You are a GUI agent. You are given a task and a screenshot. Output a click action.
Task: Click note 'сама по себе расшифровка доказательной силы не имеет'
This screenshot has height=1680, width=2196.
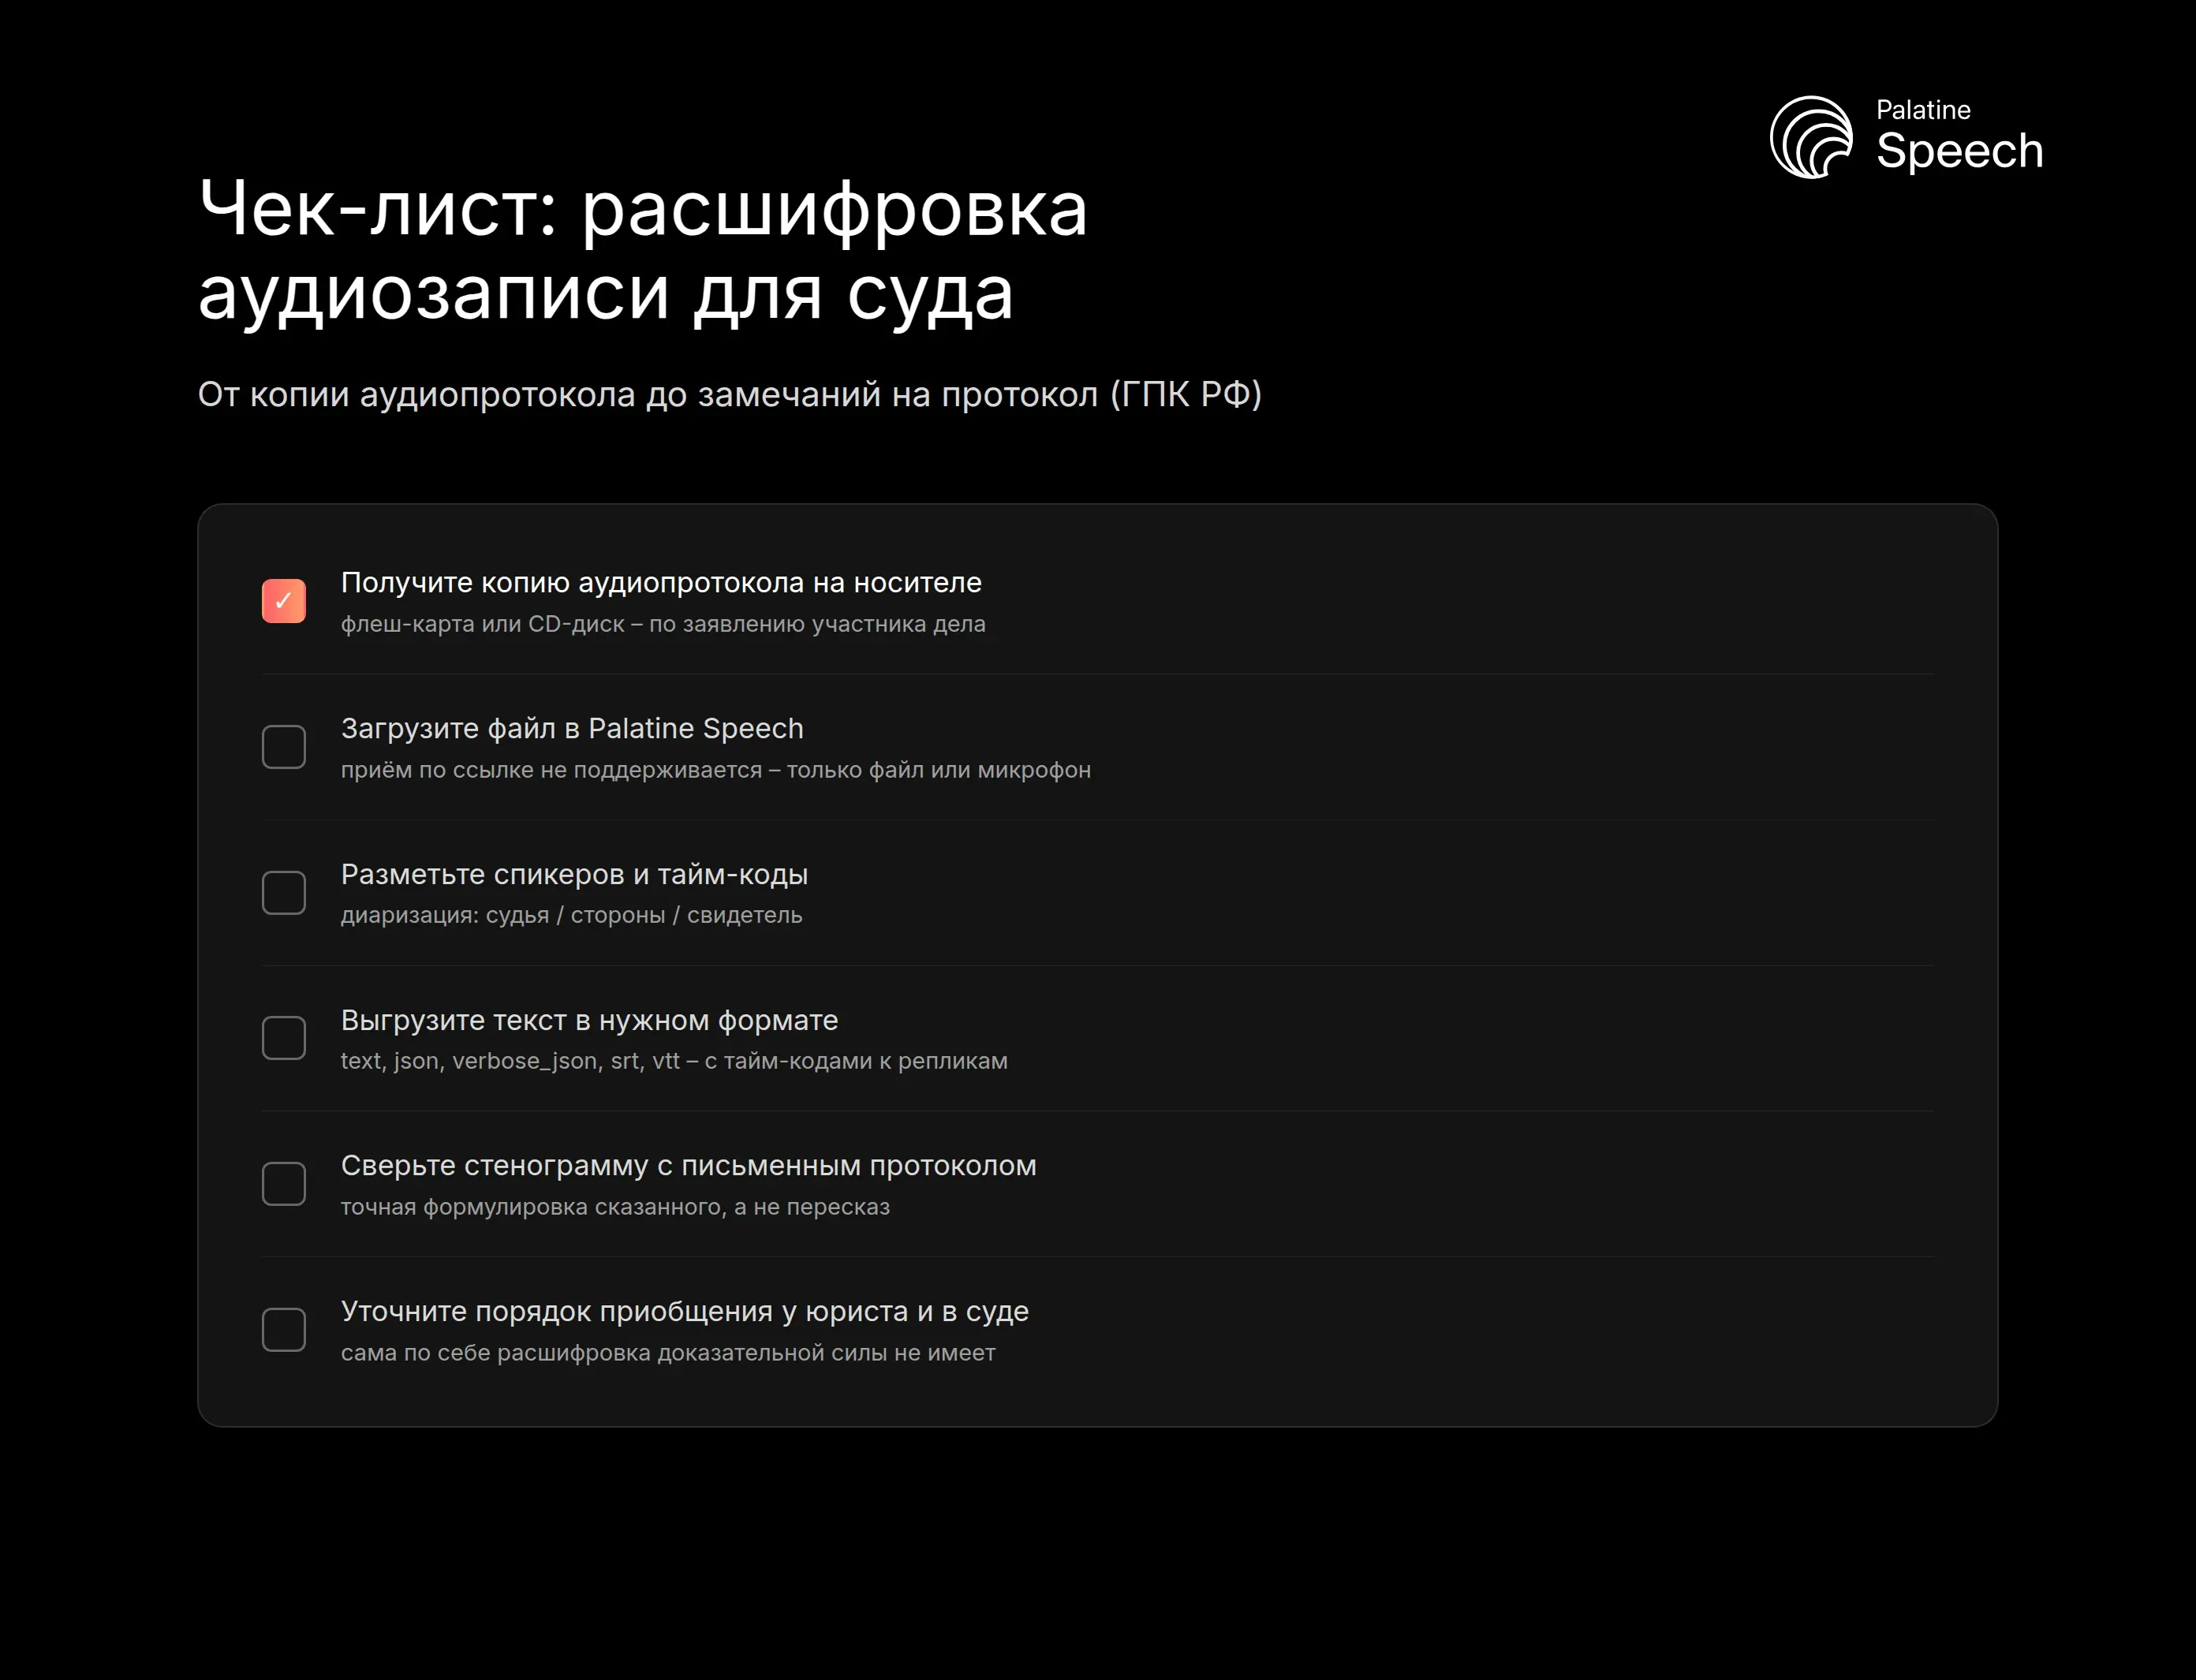click(x=668, y=1353)
